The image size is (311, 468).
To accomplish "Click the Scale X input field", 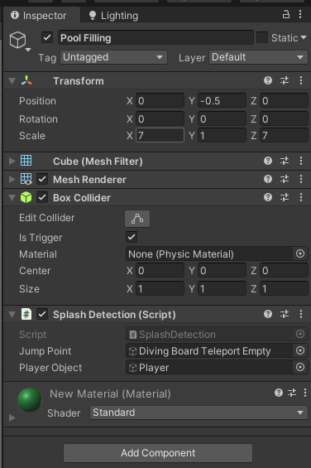I will [x=160, y=136].
